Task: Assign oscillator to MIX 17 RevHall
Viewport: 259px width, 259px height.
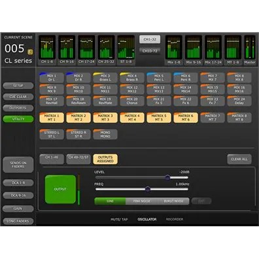Action: click(52, 101)
